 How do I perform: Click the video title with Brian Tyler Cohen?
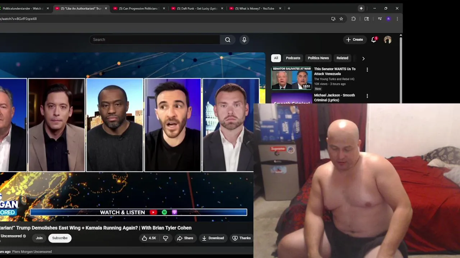(96, 228)
